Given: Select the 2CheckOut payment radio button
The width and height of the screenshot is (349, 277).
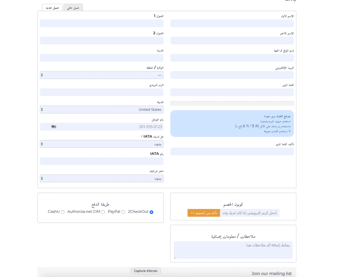Looking at the screenshot, I should 152,212.
